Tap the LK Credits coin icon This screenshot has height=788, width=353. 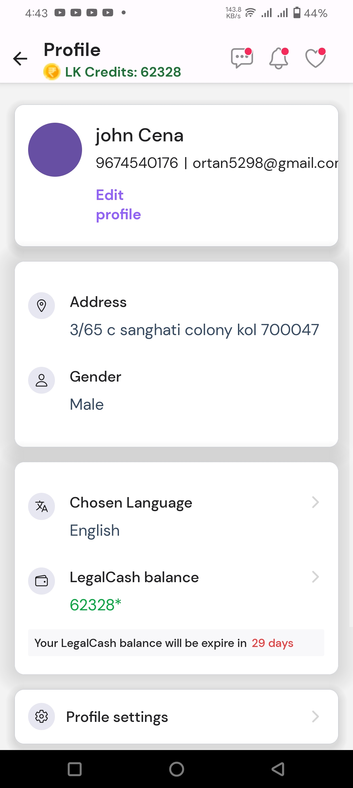coord(52,72)
